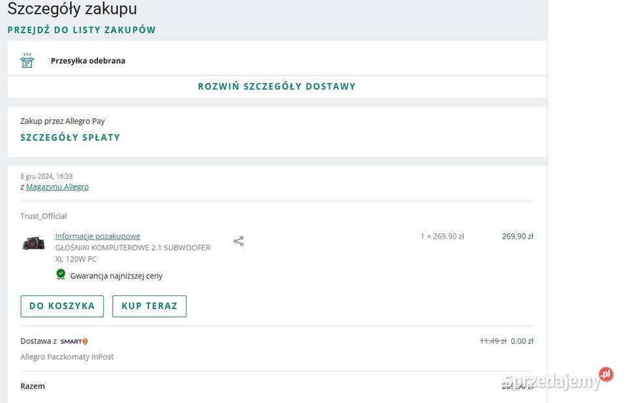Expand delivery details with Rozwiń szczegóły dostawy
The image size is (626, 403).
[x=276, y=86]
